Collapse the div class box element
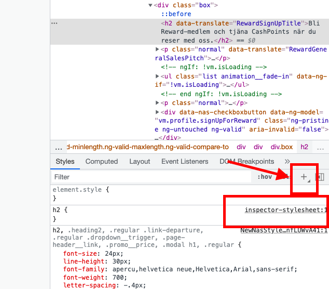Image resolution: width=329 pixels, height=289 pixels. [150, 5]
